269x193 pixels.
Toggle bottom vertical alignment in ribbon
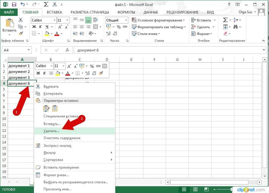coord(88,20)
